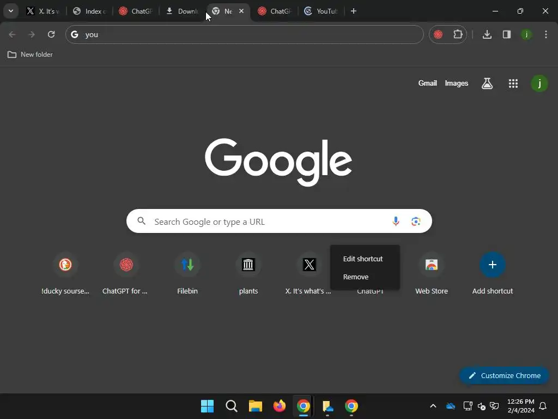Click the Search Google or type a URL box

pyautogui.click(x=279, y=222)
